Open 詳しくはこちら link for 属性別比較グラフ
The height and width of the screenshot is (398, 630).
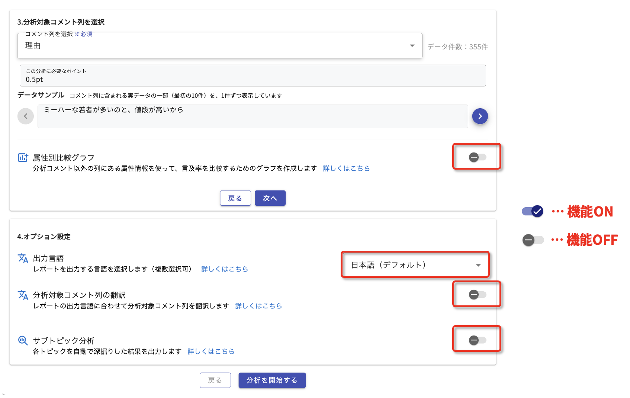click(x=346, y=168)
